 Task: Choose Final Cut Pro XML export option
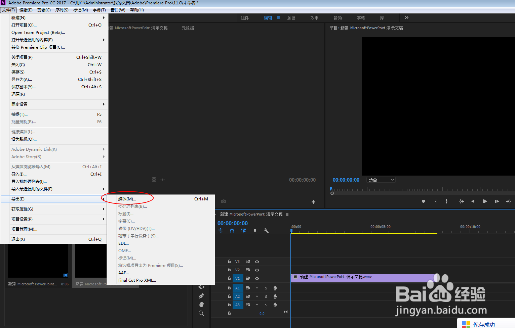click(x=137, y=280)
